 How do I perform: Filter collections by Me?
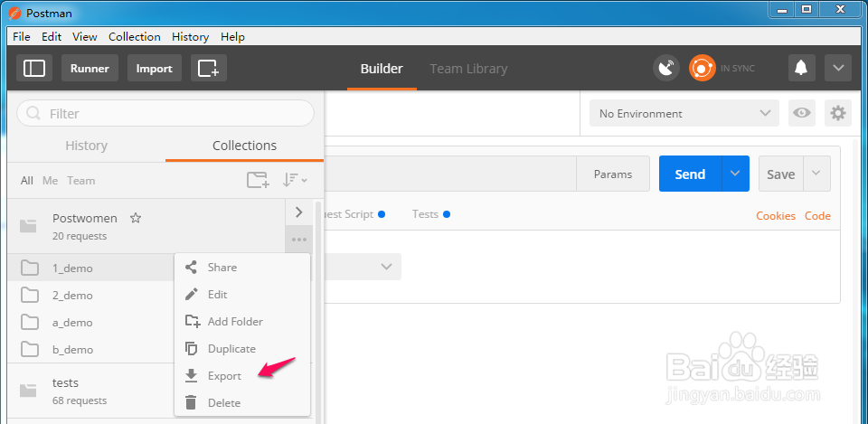coord(51,181)
